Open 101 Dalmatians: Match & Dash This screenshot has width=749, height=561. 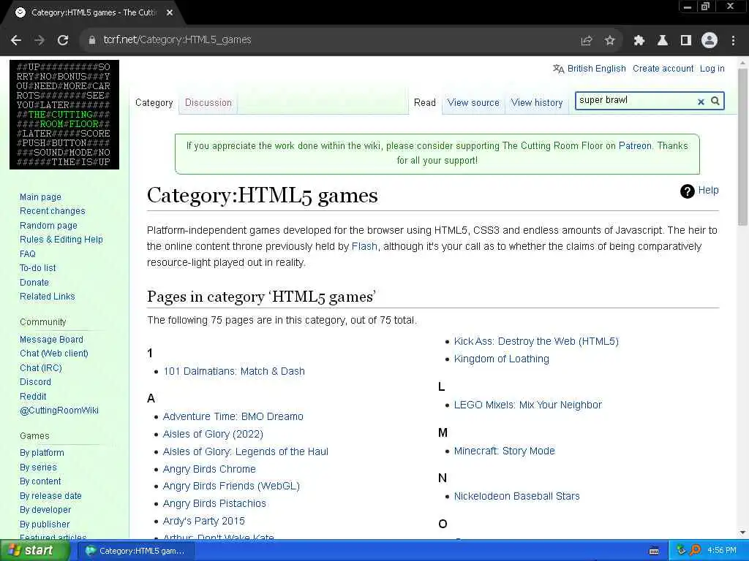point(234,371)
